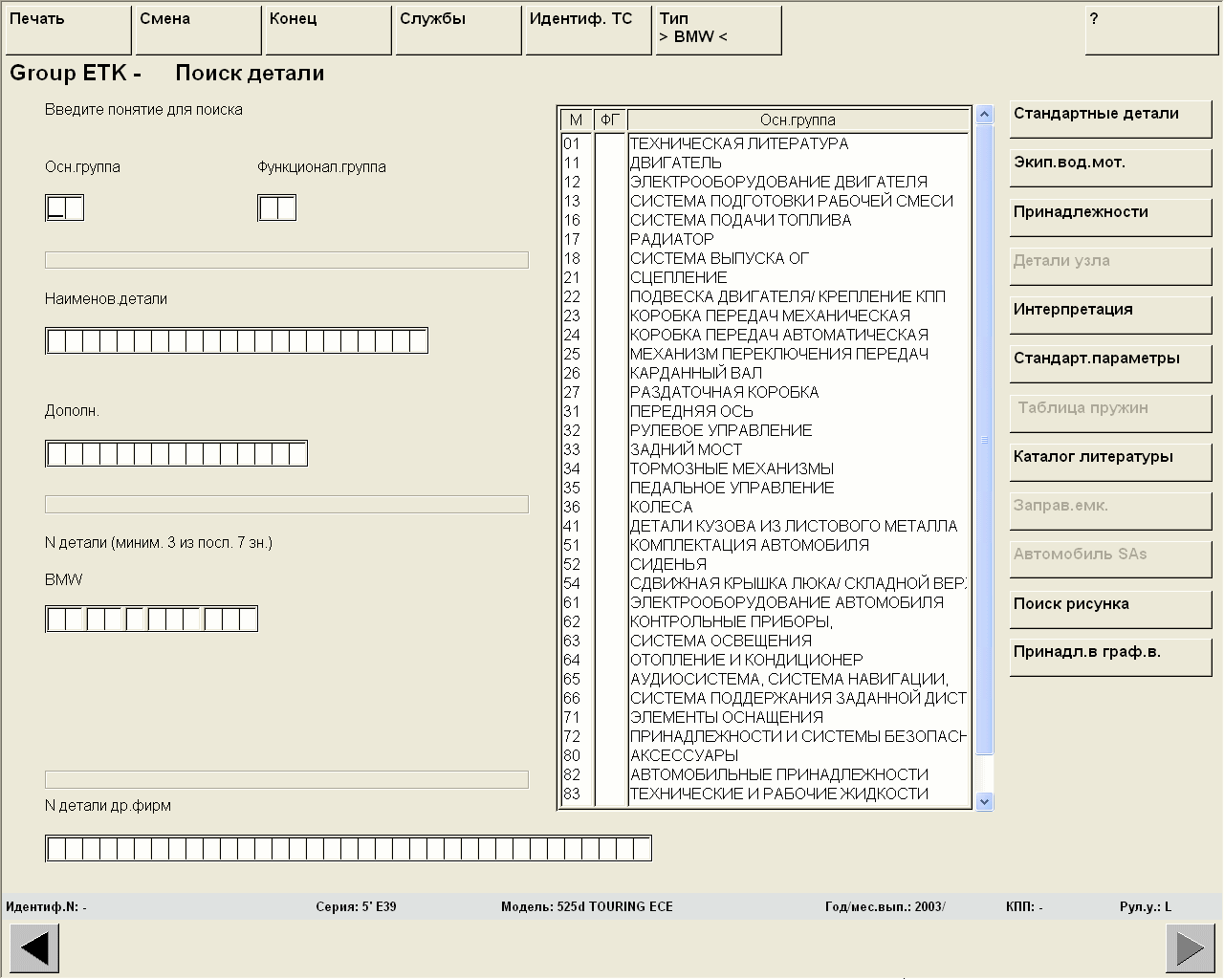Screen dimensions: 1224x979
Task: Open Каталог литературы button
Action: tap(1110, 463)
